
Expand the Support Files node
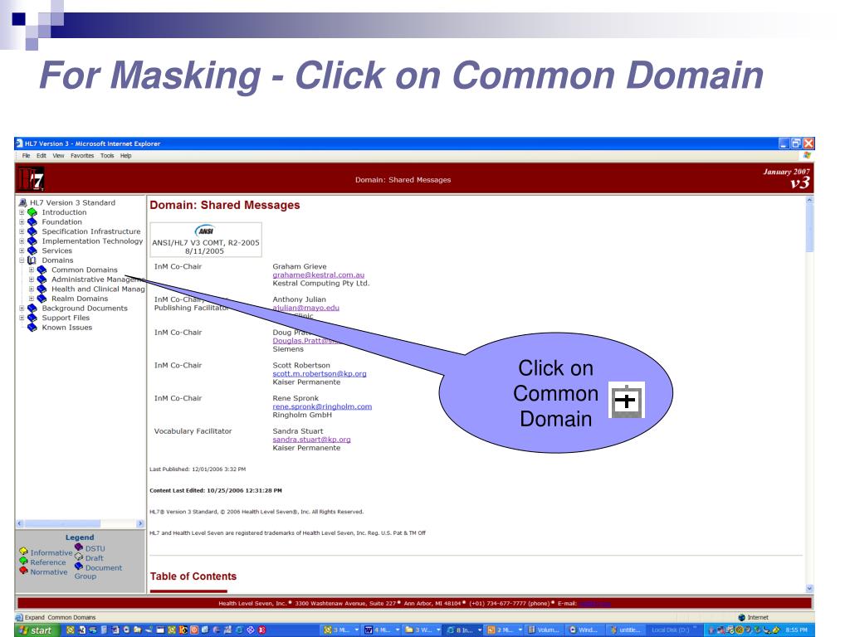click(22, 318)
